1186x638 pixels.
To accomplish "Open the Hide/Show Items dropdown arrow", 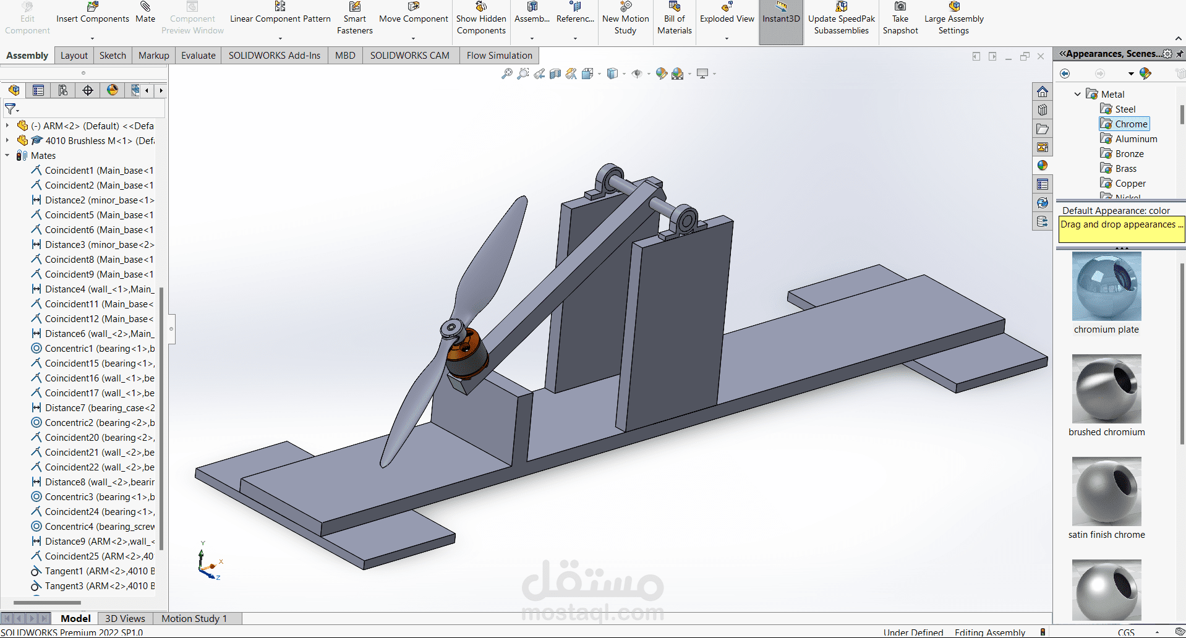I will 649,74.
